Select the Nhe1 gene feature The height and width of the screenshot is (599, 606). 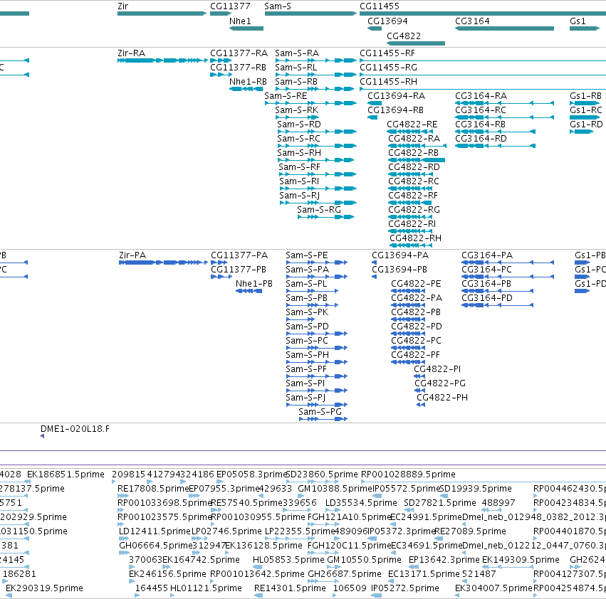(x=246, y=28)
